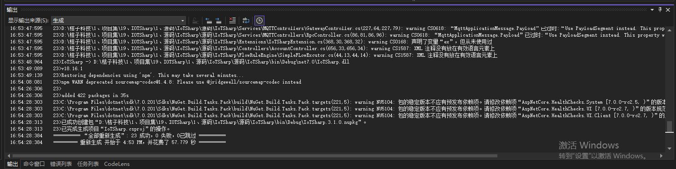Click the NU5104 warning for HealthChecks.System
676x169 pixels.
pyautogui.click(x=359, y=102)
